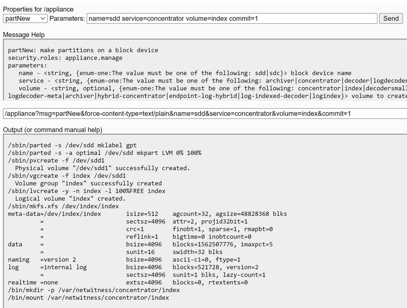Click the '/bin/mkdir -p /var/netwitness' output line
Viewport: 407px width, 308px height.
pos(94,290)
